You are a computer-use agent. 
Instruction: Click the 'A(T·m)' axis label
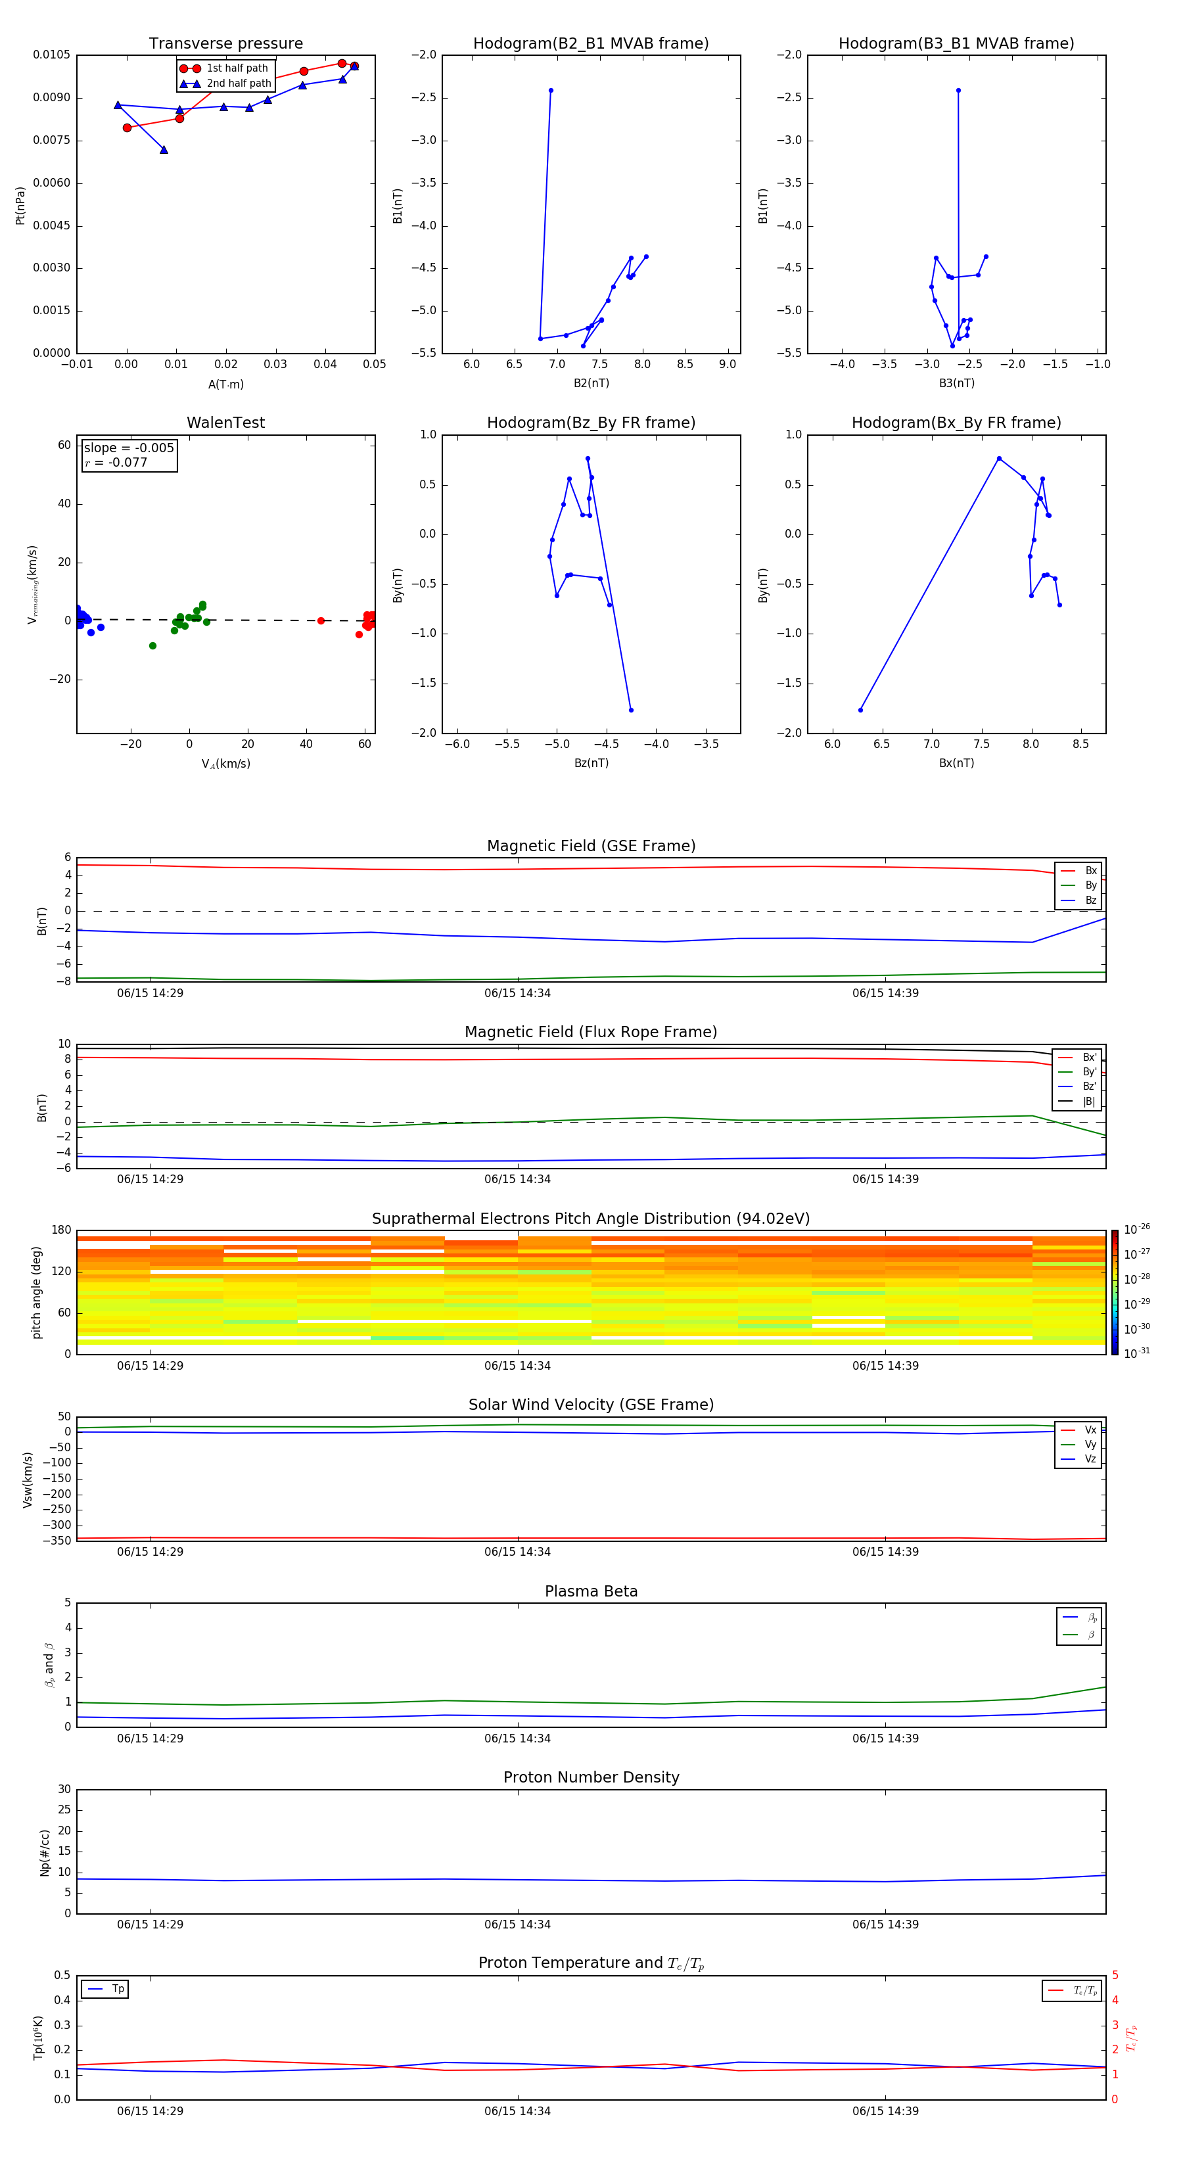pyautogui.click(x=225, y=385)
